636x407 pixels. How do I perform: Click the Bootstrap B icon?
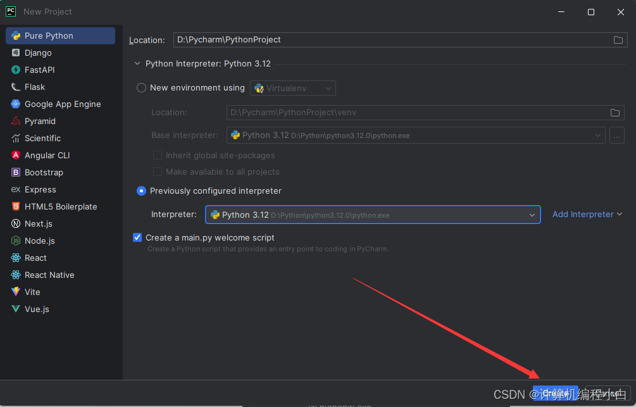tap(16, 172)
